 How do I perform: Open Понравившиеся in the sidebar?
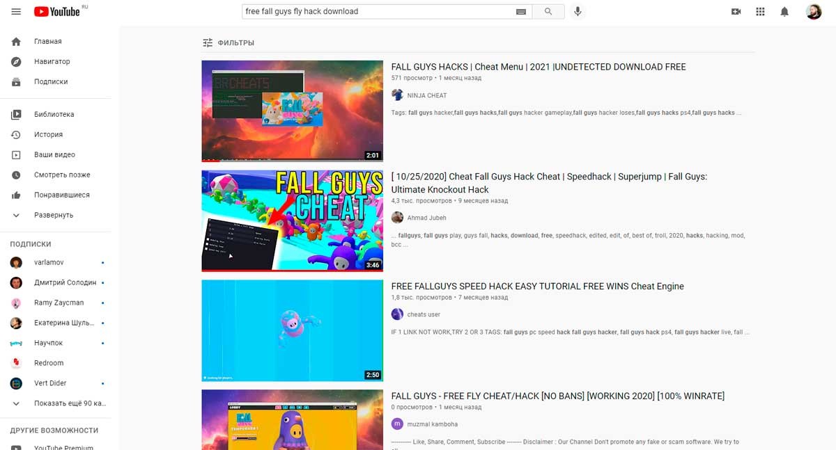click(62, 195)
